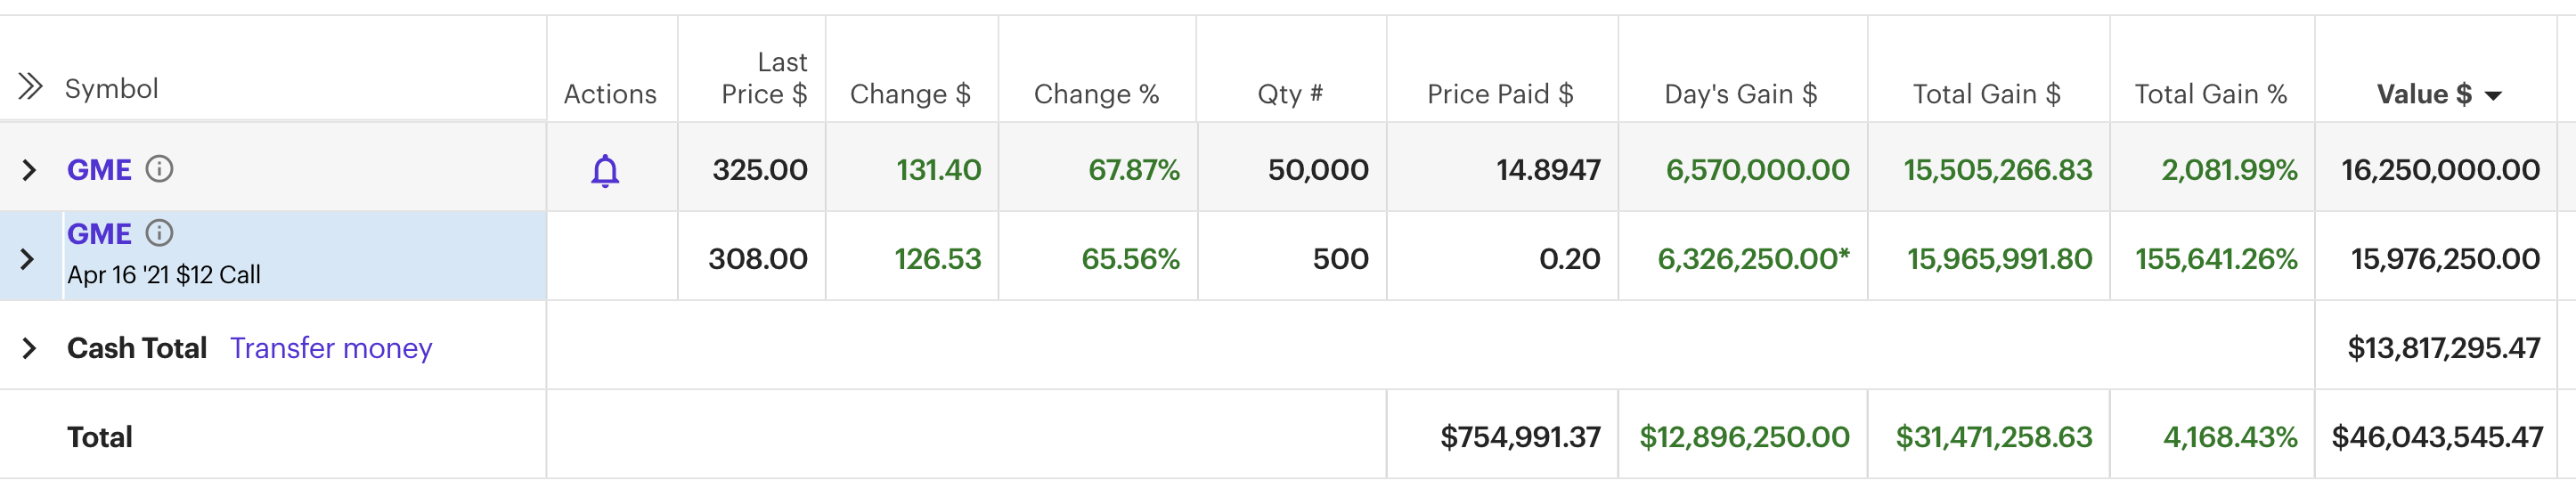This screenshot has width=2576, height=497.
Task: Click the info icon beside GME stock
Action: click(x=160, y=169)
